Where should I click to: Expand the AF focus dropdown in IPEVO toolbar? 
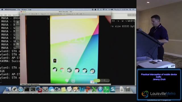[80, 14]
